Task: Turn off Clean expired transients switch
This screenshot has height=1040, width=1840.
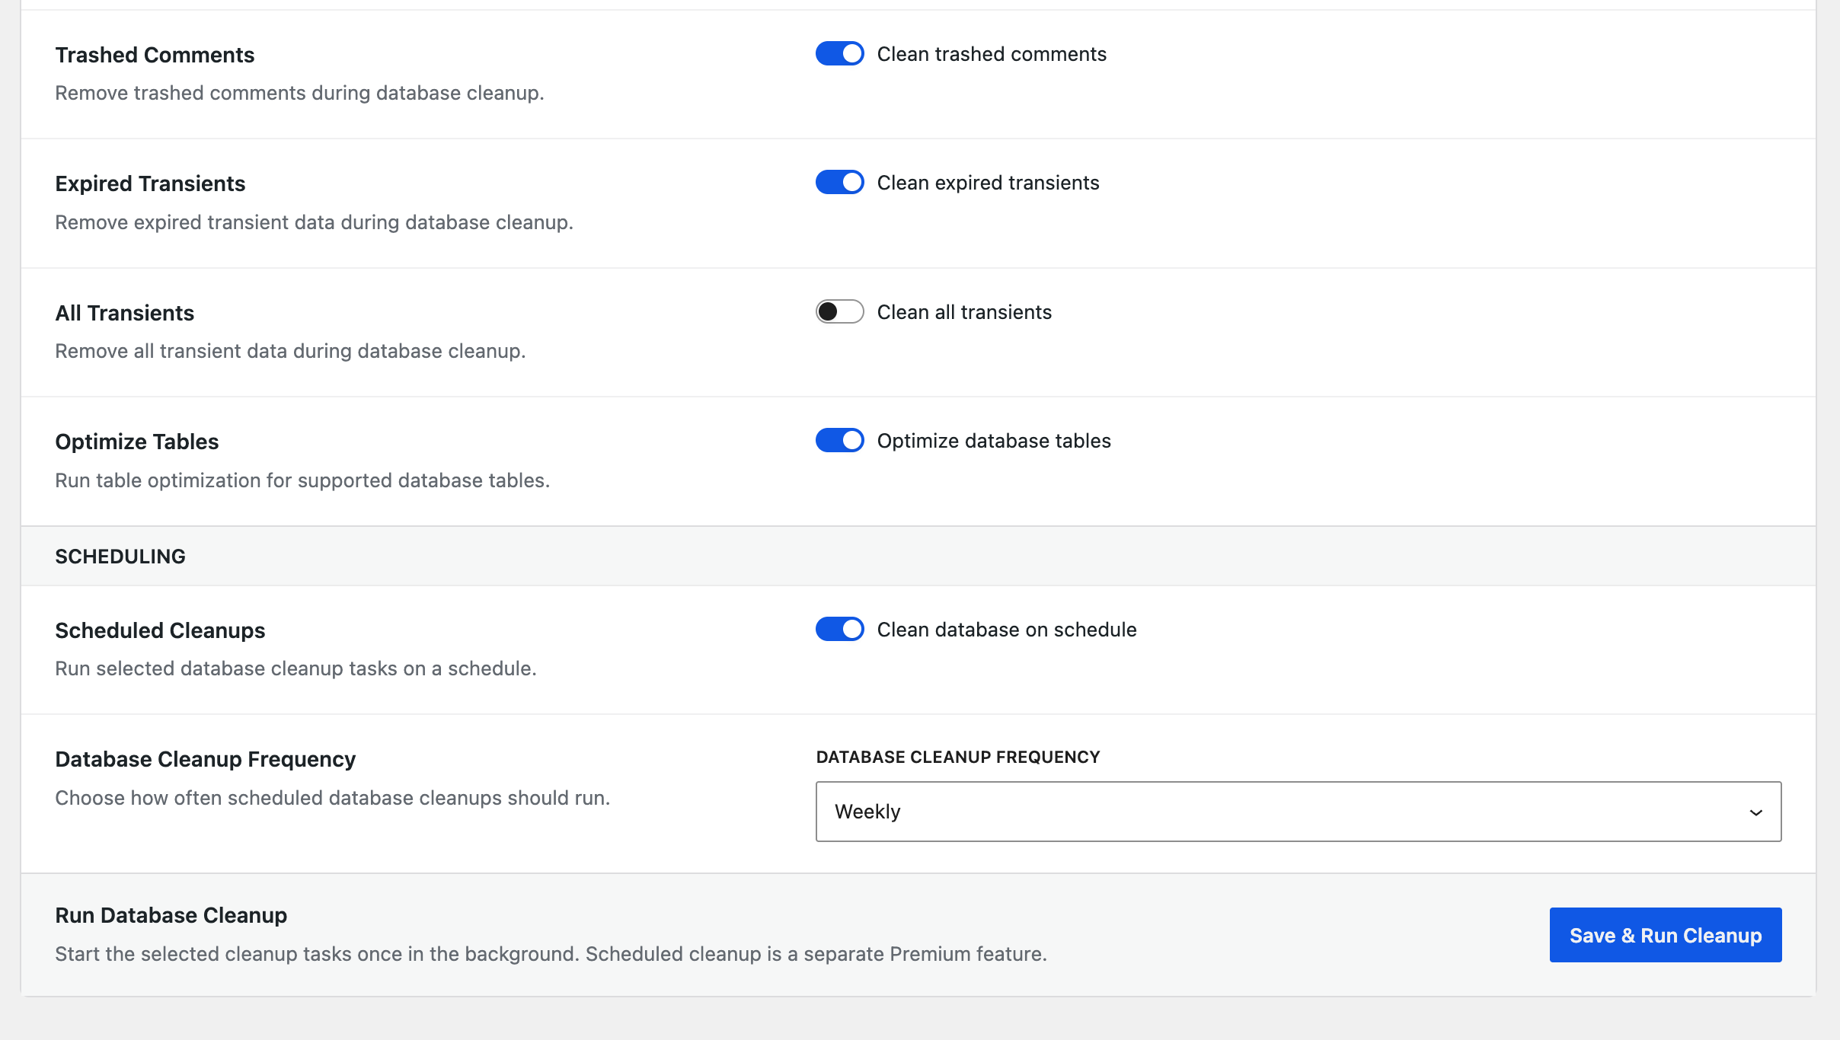Action: click(x=839, y=183)
